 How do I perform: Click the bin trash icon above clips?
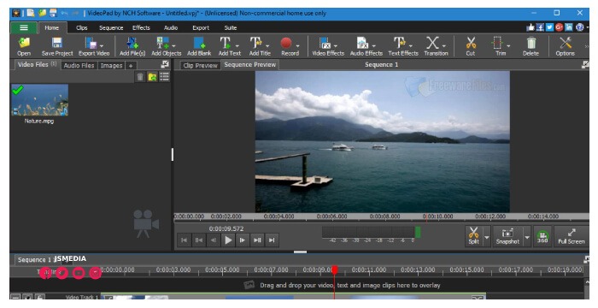coord(140,77)
